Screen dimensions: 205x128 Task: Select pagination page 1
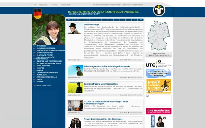tap(81, 20)
